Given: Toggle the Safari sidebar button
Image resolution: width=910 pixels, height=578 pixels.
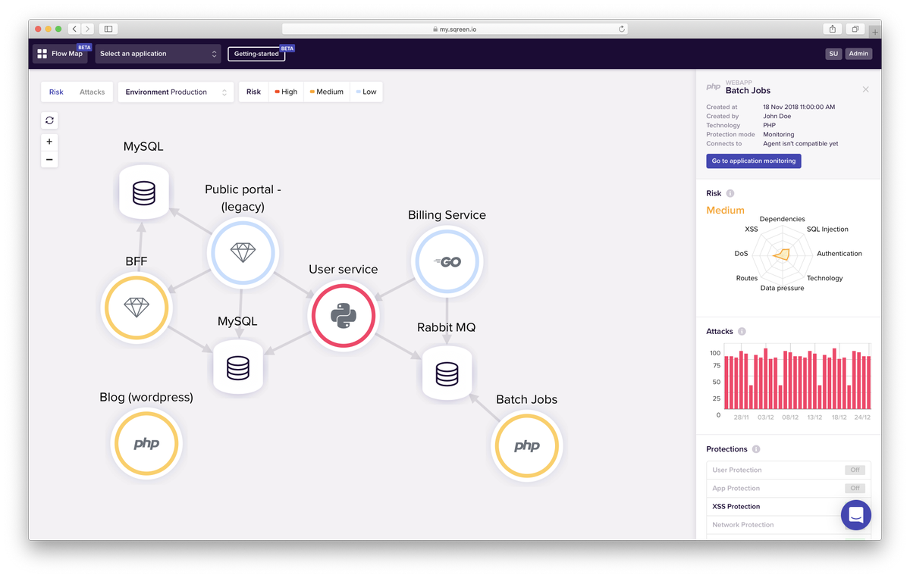Looking at the screenshot, I should [x=108, y=29].
